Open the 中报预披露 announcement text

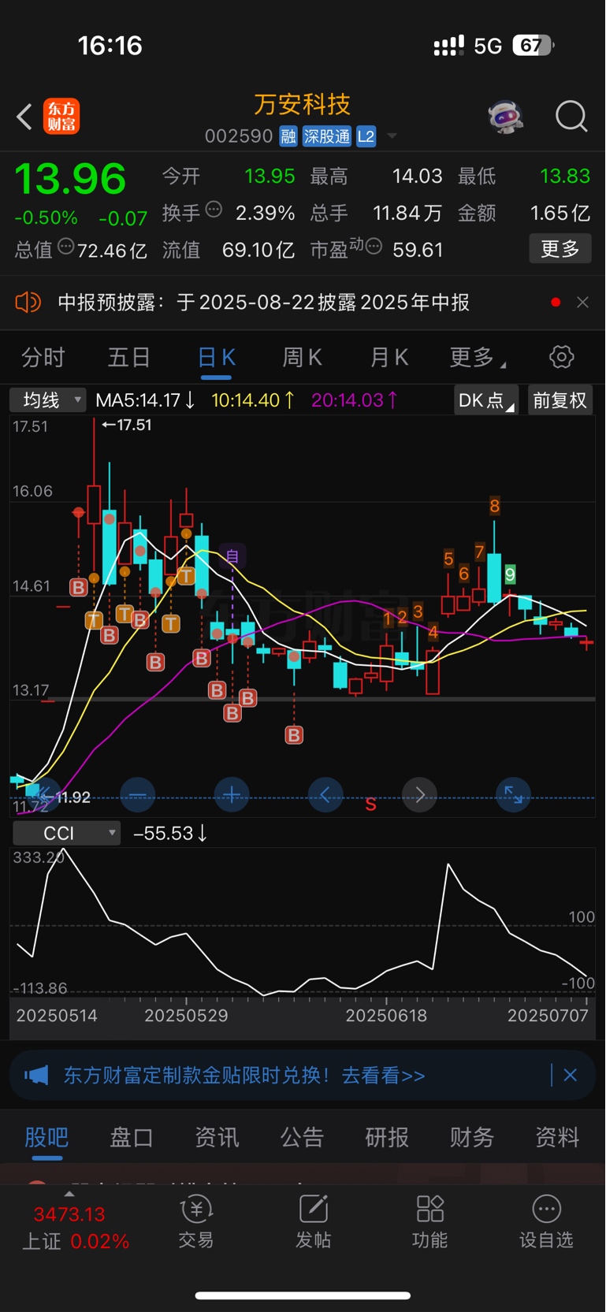[263, 303]
